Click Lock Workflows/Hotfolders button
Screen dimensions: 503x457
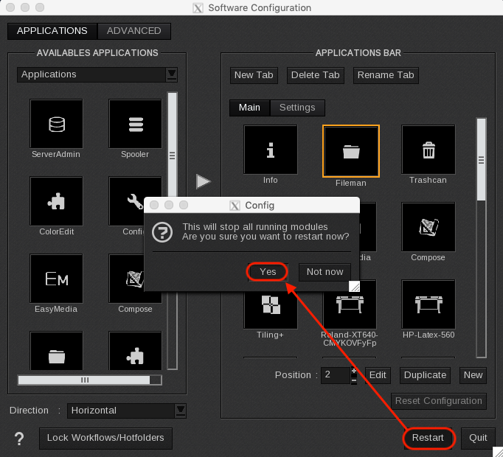point(105,438)
